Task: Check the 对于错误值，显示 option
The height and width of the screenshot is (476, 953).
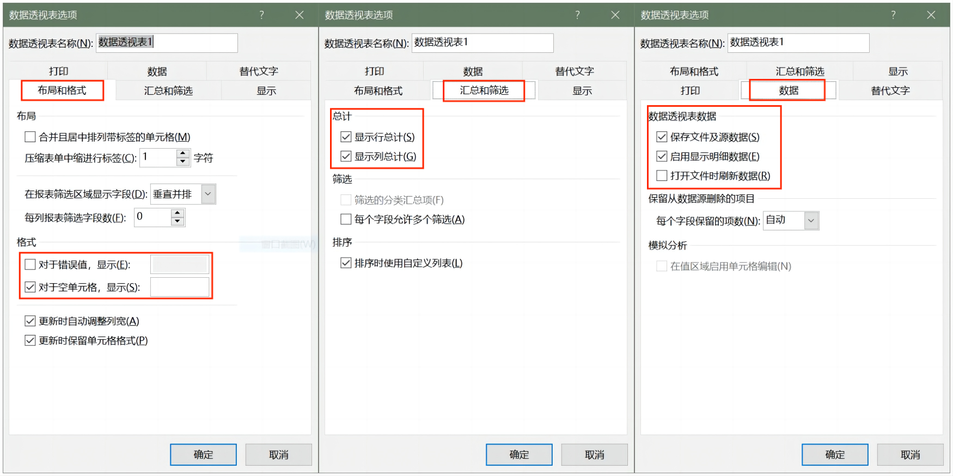Action: pos(30,265)
